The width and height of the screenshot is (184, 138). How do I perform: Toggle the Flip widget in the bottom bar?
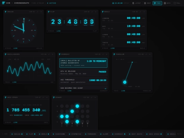[x=31, y=134]
